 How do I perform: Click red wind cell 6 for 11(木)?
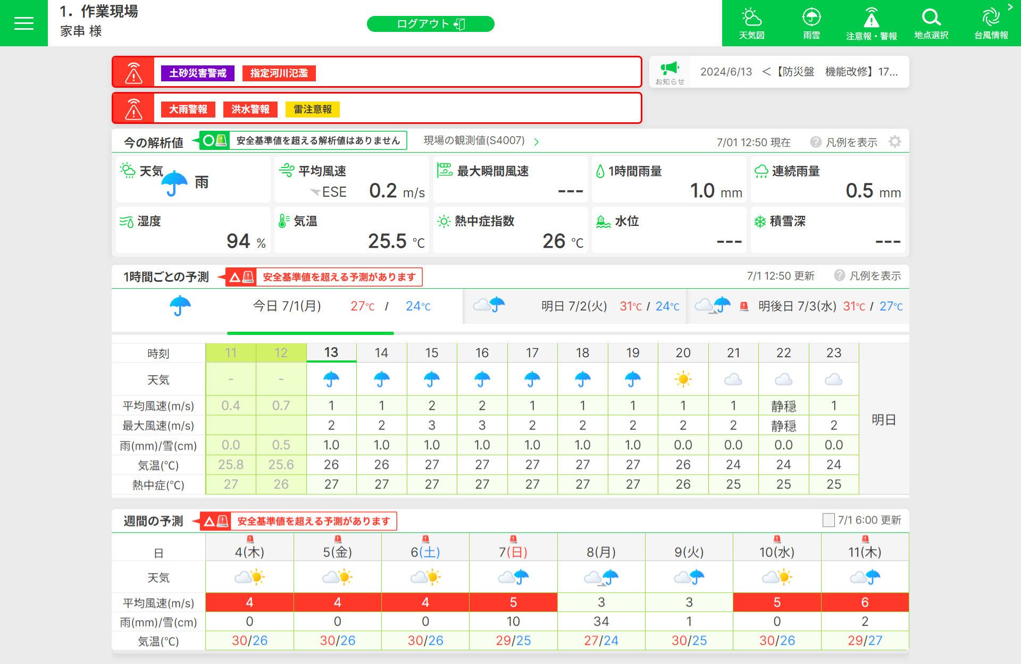point(865,602)
